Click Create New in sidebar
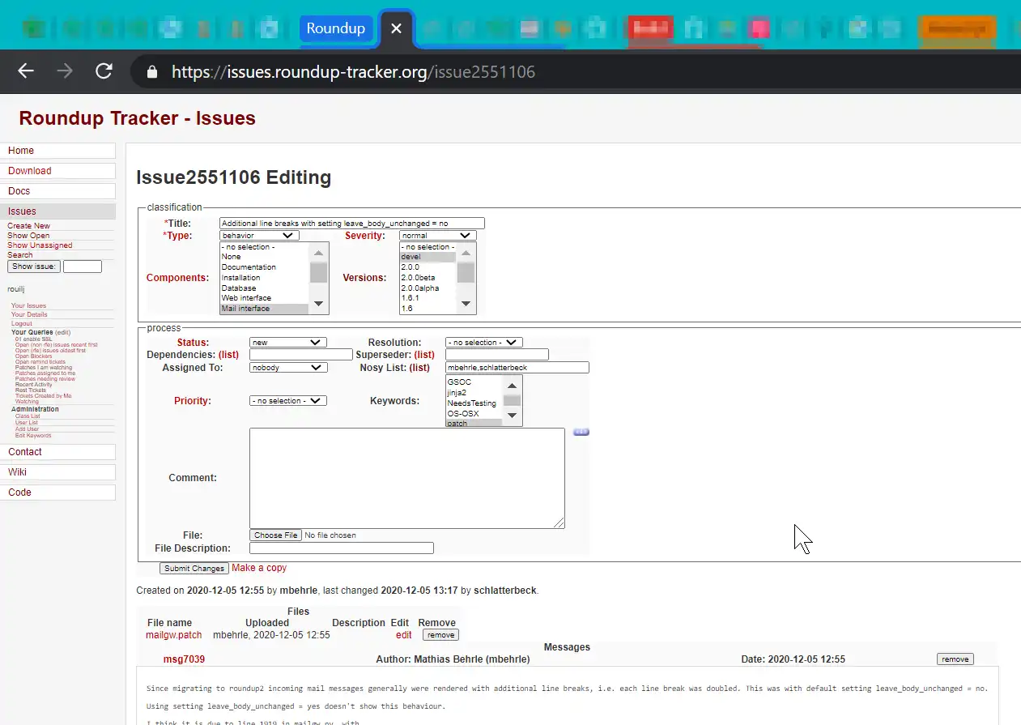The height and width of the screenshot is (725, 1021). pos(28,226)
